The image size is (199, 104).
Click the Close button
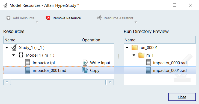click(182, 97)
